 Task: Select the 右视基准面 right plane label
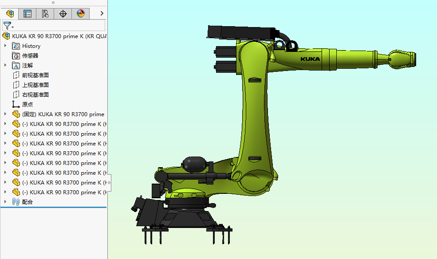(x=35, y=95)
